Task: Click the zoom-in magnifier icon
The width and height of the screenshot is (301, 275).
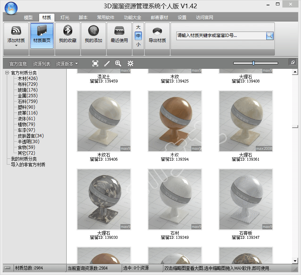Action: pyautogui.click(x=118, y=63)
